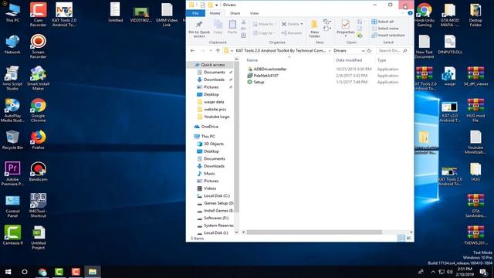
Task: Click File Explorer on the taskbar
Action: coord(93,272)
